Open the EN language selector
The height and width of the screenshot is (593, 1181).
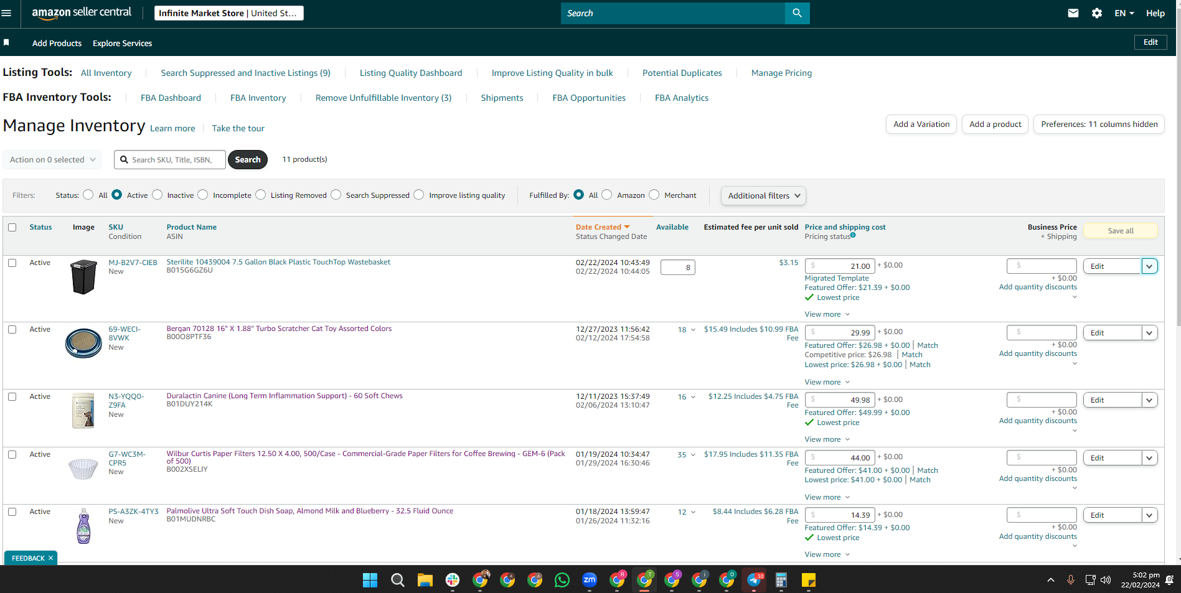pos(1124,13)
